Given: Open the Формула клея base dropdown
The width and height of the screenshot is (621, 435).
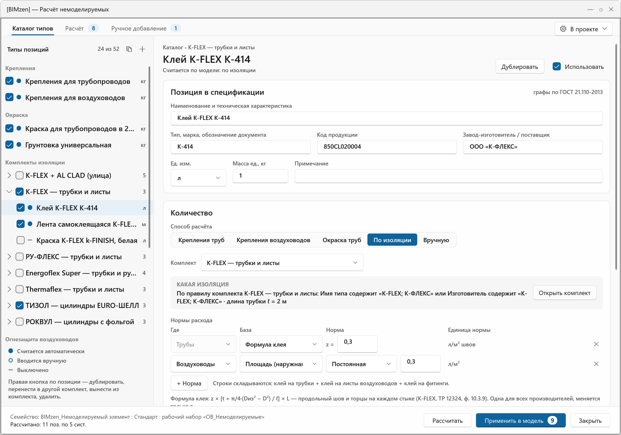Looking at the screenshot, I should [281, 344].
